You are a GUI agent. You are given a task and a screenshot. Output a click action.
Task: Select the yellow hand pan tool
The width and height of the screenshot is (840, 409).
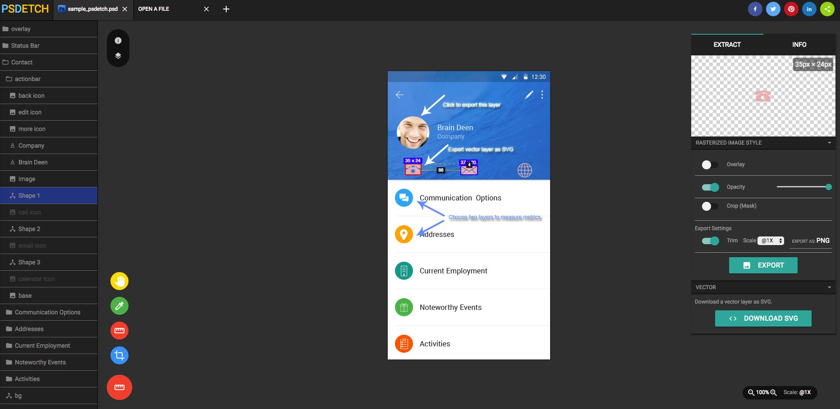119,281
